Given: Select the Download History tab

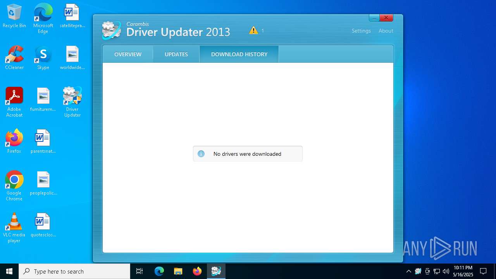Looking at the screenshot, I should click(239, 54).
